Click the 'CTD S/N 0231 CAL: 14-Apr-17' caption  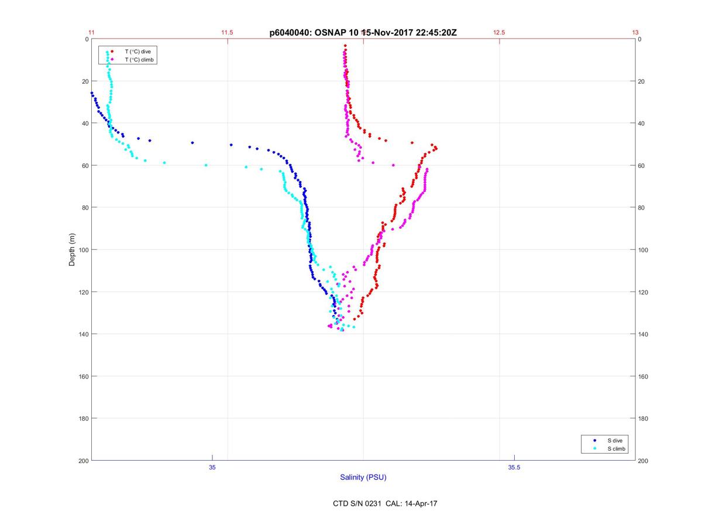pyautogui.click(x=385, y=503)
